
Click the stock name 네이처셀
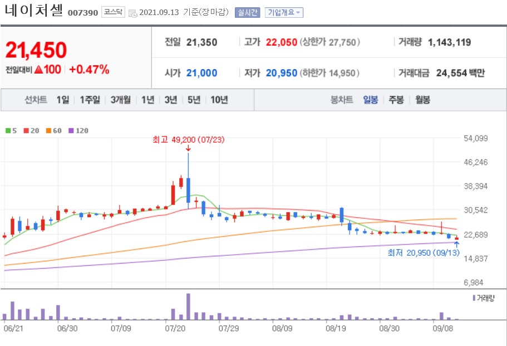(33, 11)
